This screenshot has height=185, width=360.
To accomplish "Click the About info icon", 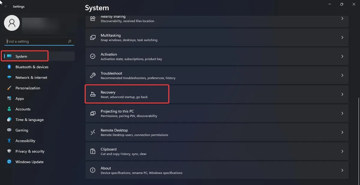I will (93, 170).
